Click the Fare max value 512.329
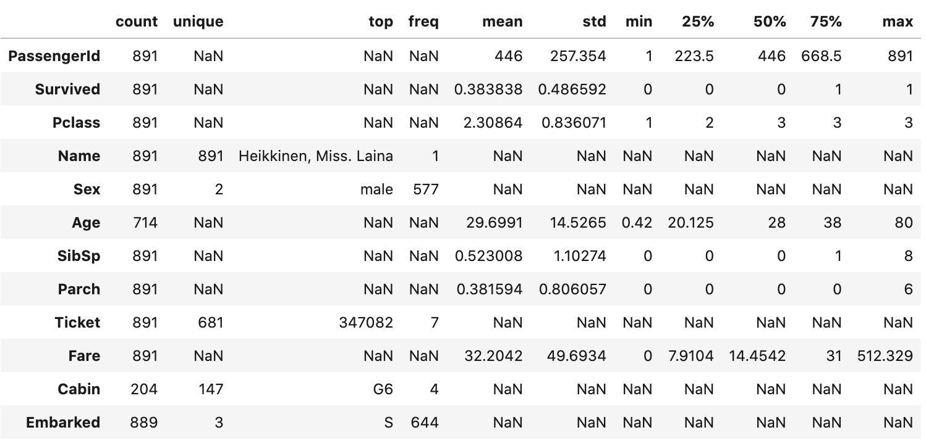926x443 pixels. tap(885, 356)
